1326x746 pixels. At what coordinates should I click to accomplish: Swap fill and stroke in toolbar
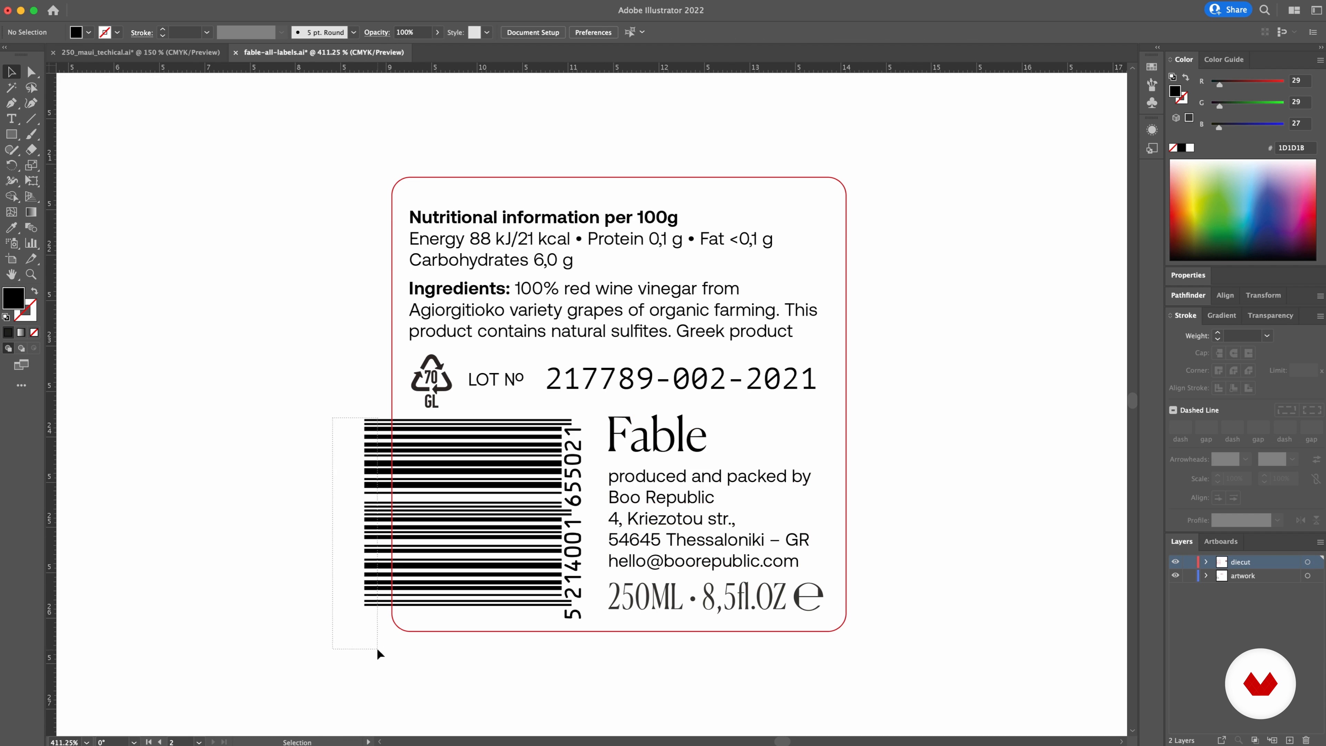35,291
